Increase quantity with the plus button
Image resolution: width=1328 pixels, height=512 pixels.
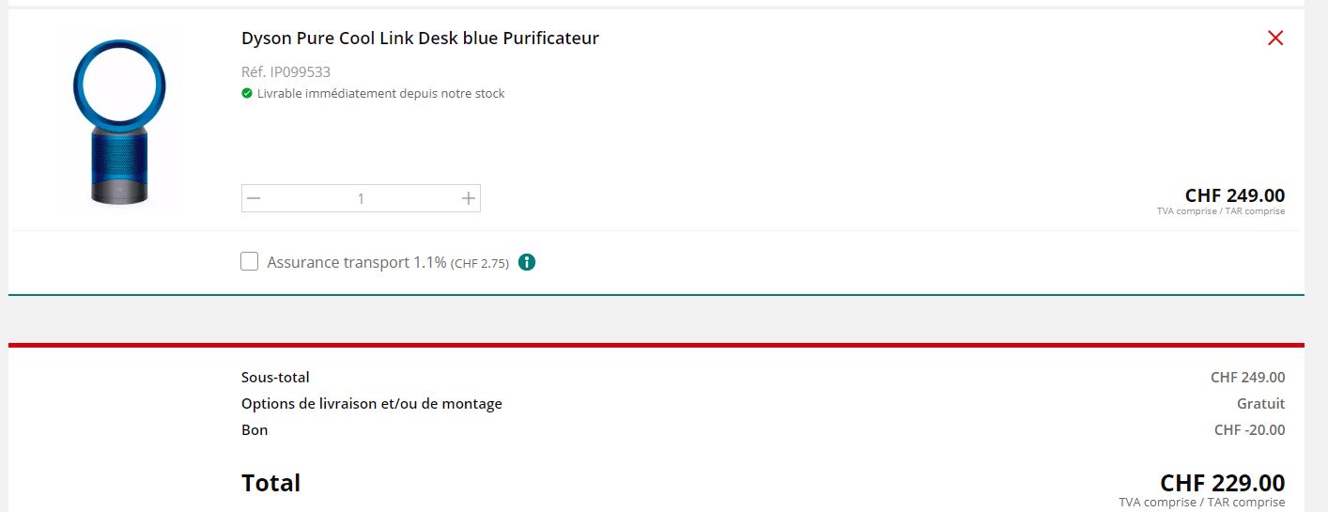(469, 198)
